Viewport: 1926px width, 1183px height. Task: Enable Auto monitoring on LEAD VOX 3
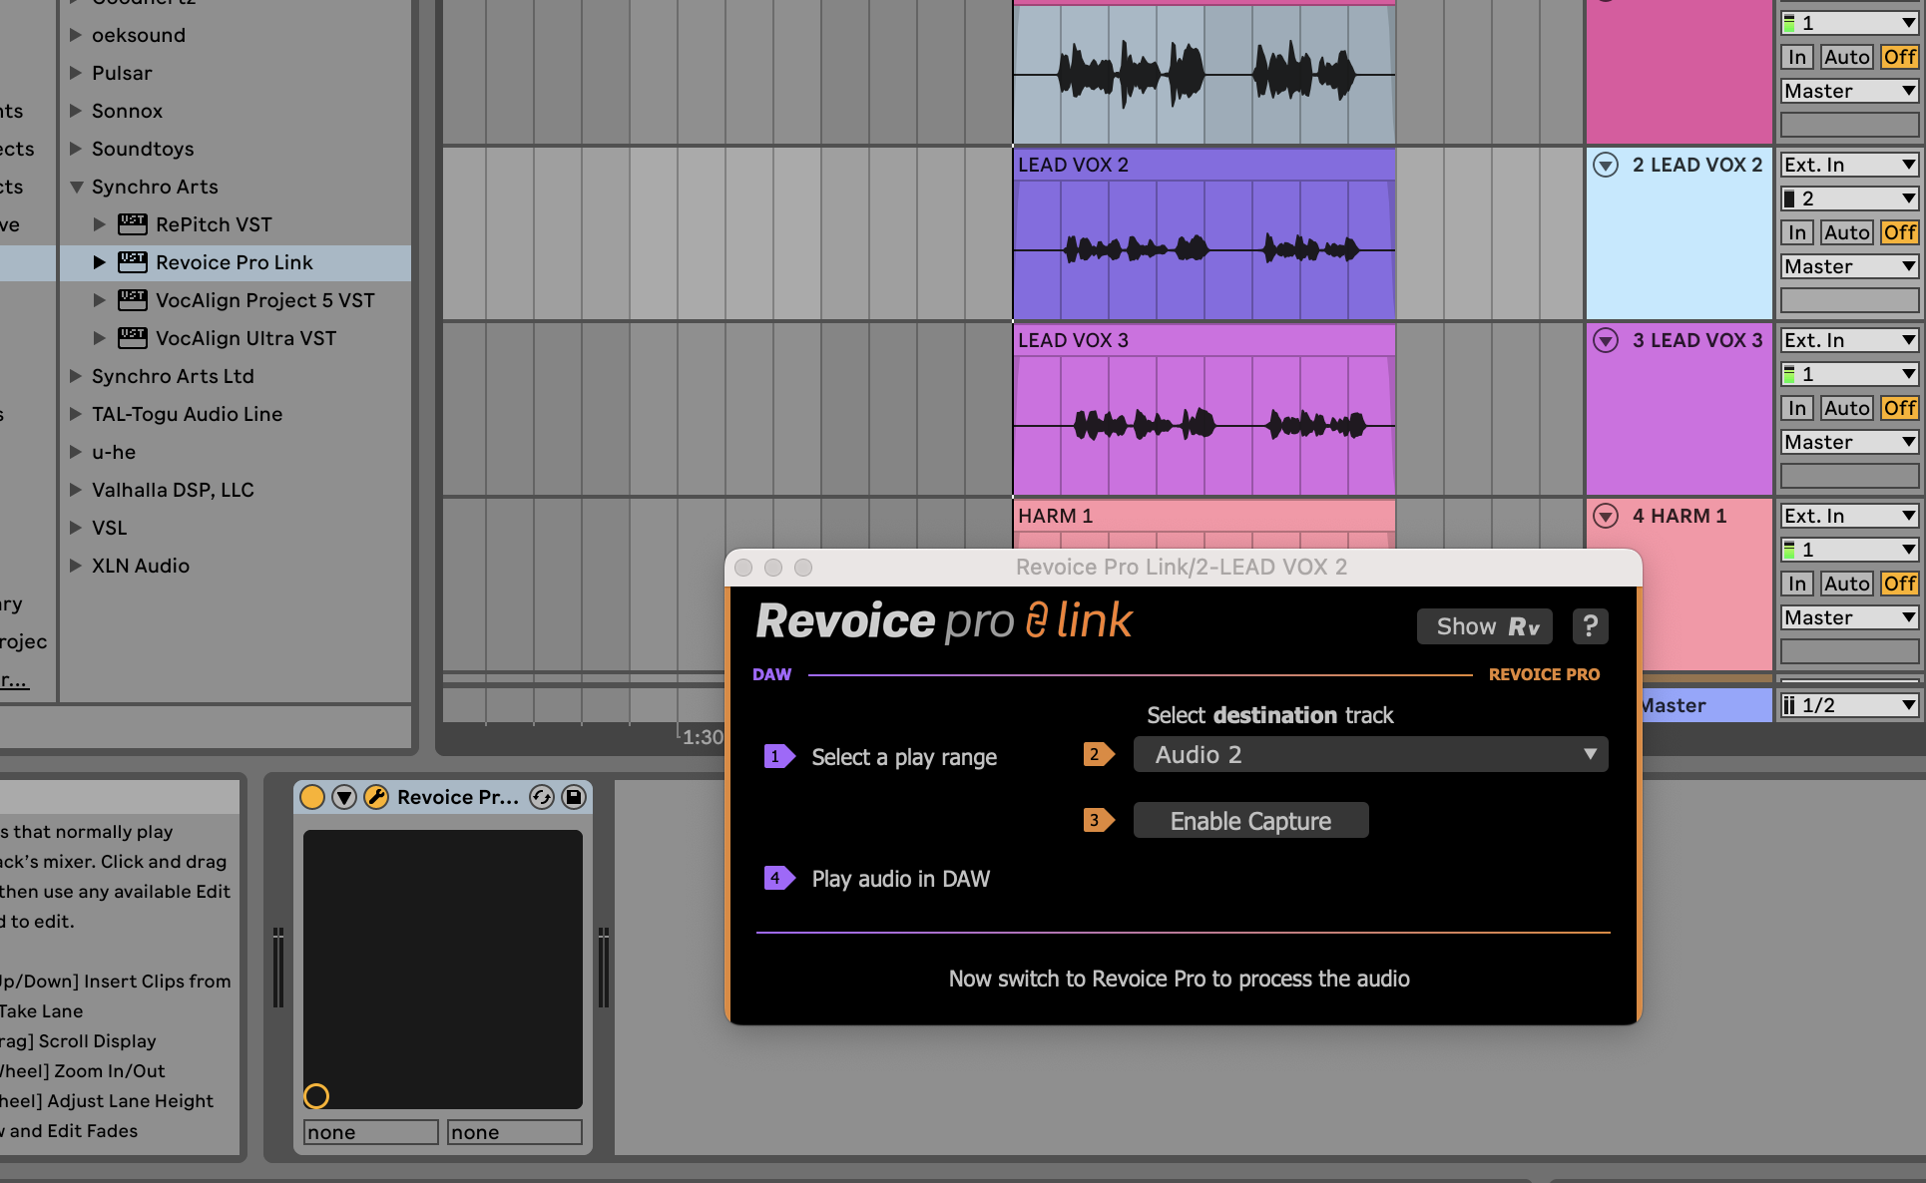(x=1846, y=408)
